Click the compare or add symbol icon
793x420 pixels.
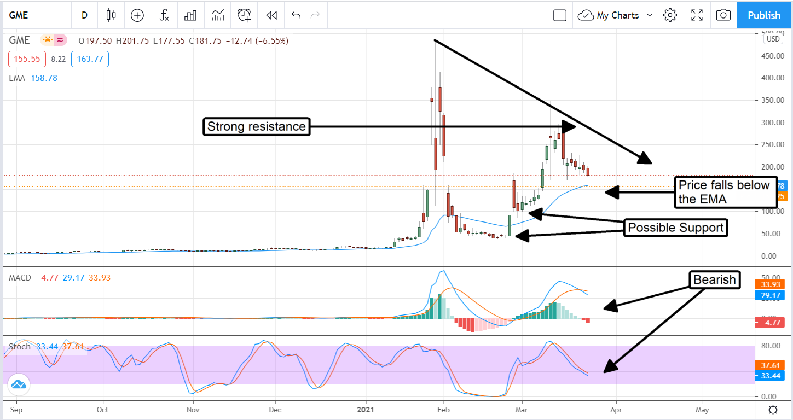(137, 15)
